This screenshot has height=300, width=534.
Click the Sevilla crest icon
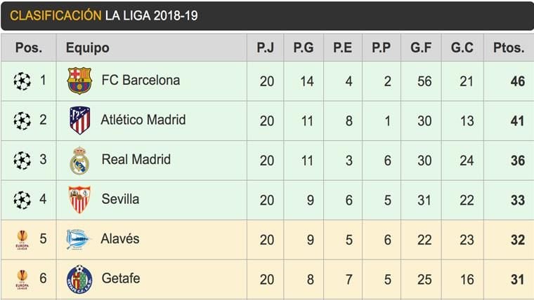coord(79,200)
